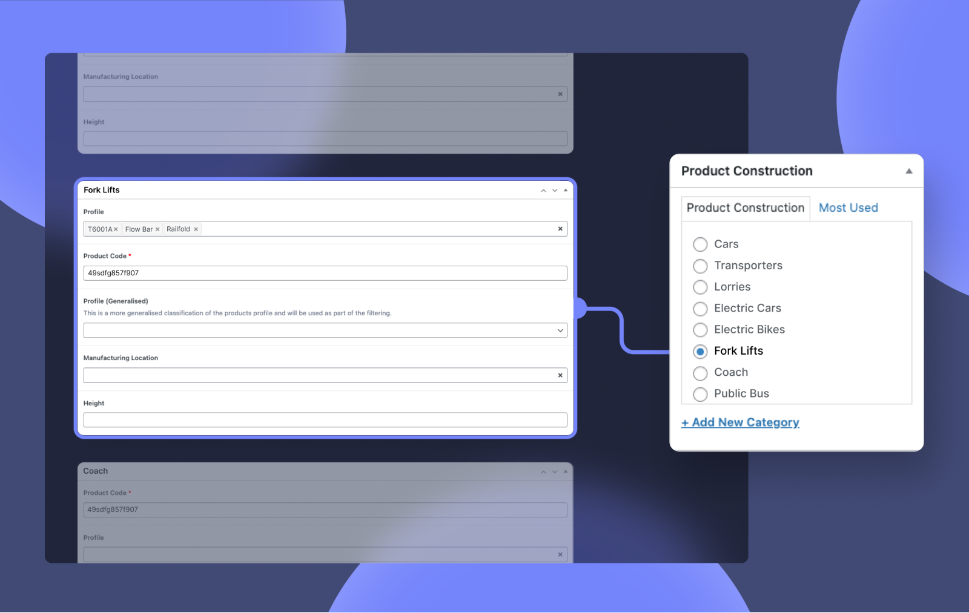Move the Coach section up
The image size is (969, 613).
click(543, 471)
